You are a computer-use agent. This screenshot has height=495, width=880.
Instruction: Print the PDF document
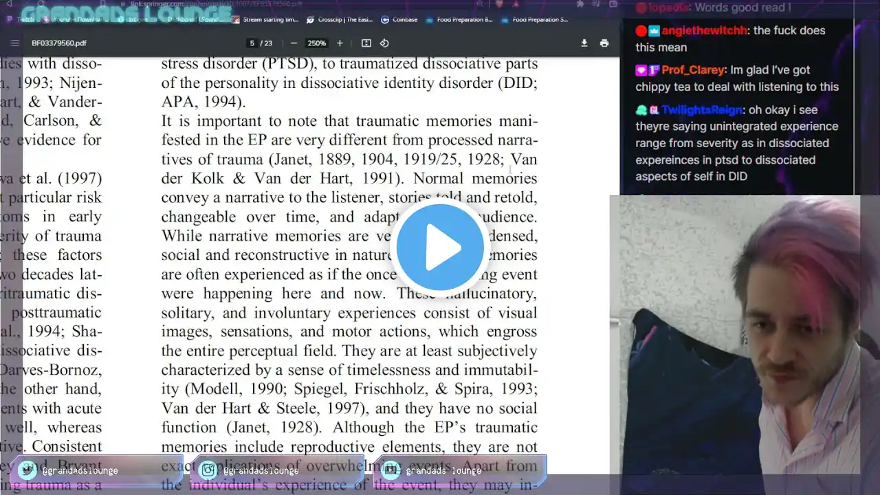604,43
